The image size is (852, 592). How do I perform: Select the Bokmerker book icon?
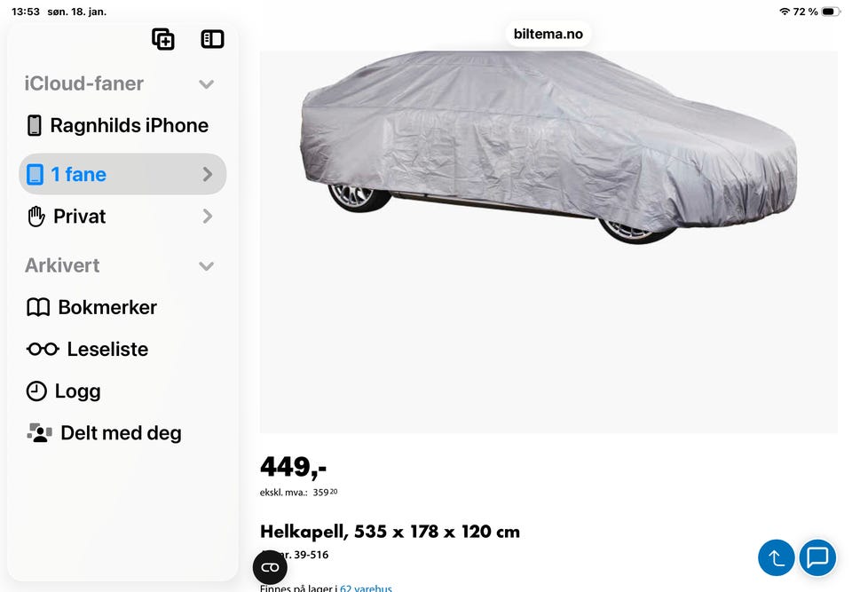38,308
